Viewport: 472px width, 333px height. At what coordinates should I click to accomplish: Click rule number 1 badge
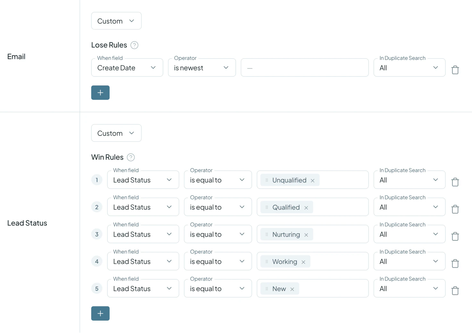(97, 180)
